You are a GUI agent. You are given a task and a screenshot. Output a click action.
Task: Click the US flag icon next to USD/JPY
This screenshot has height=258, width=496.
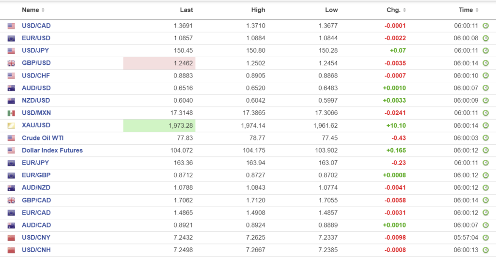11,51
